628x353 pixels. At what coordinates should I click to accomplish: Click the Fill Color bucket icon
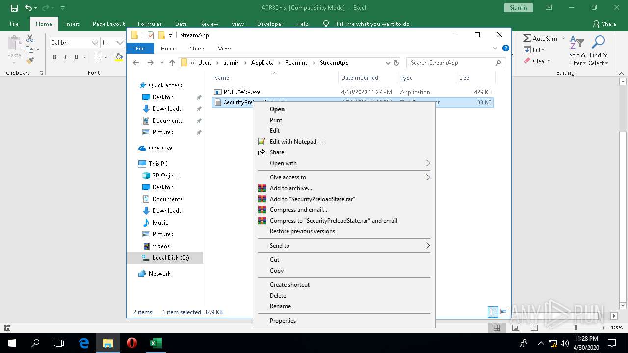(119, 57)
